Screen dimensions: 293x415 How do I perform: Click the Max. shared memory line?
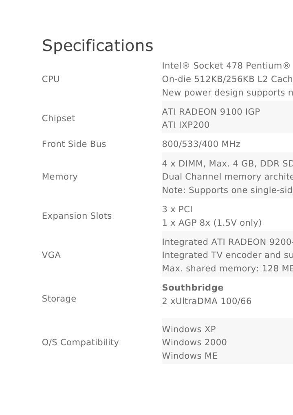coord(227,268)
